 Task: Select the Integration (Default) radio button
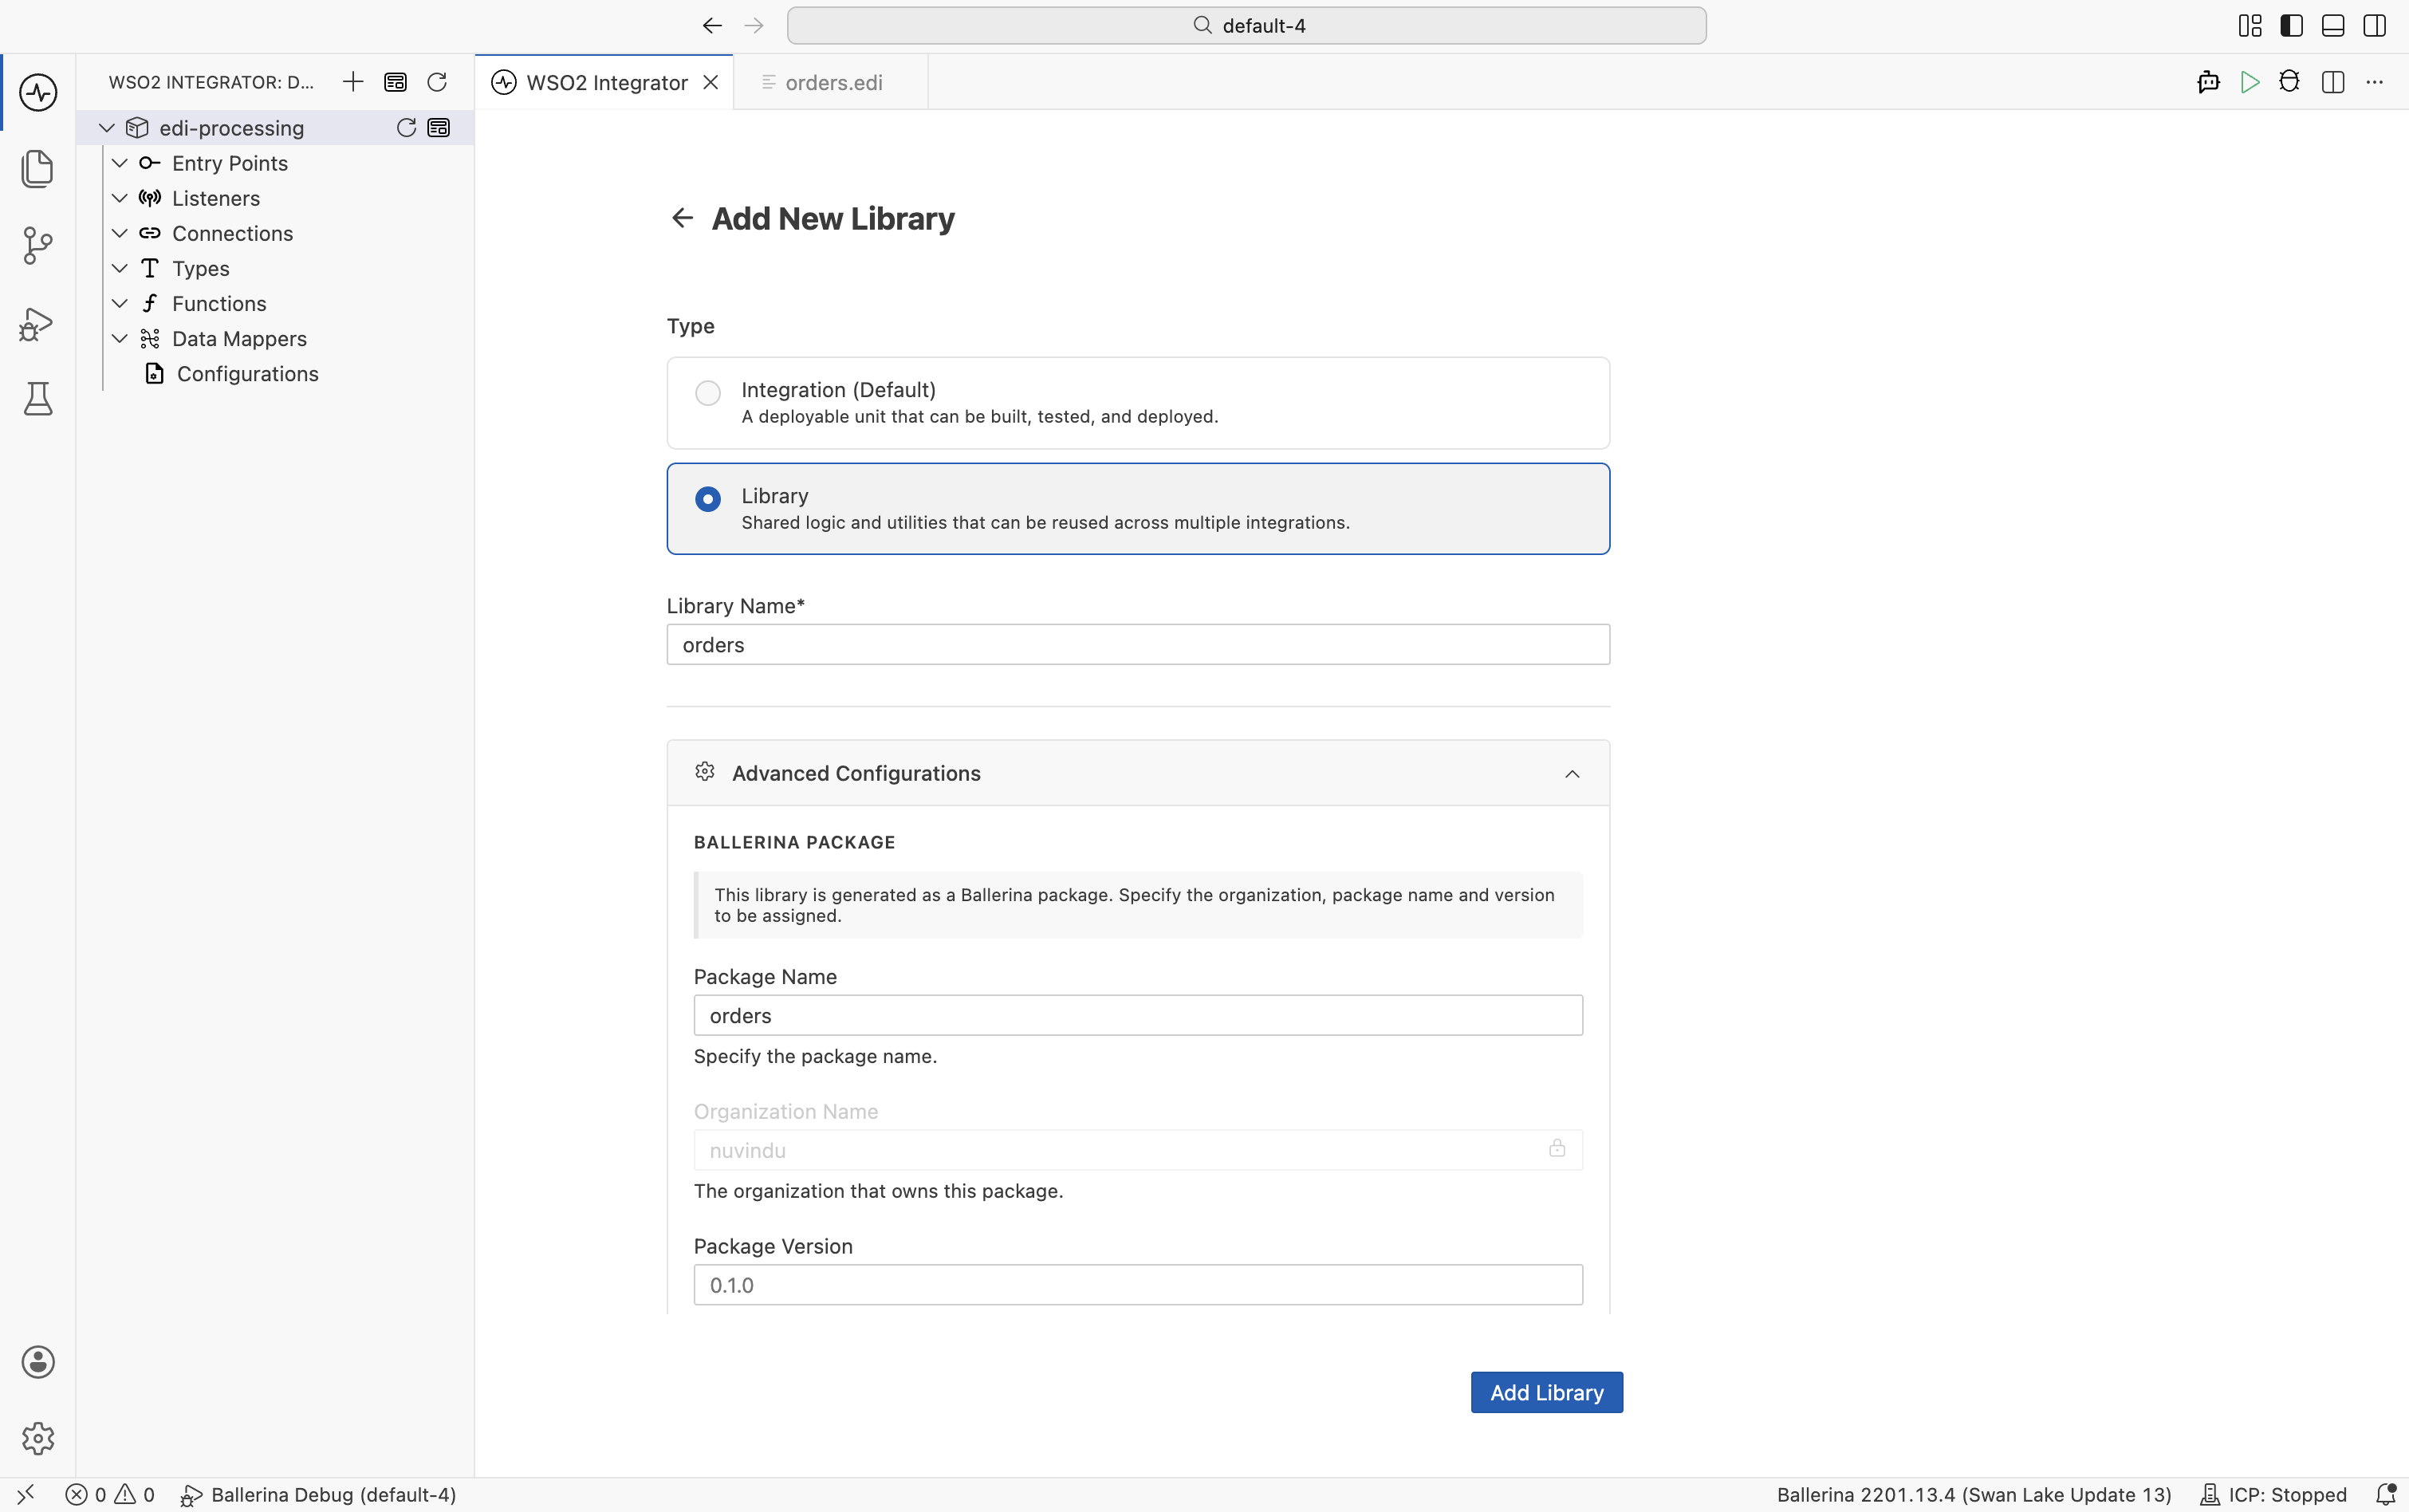point(708,393)
